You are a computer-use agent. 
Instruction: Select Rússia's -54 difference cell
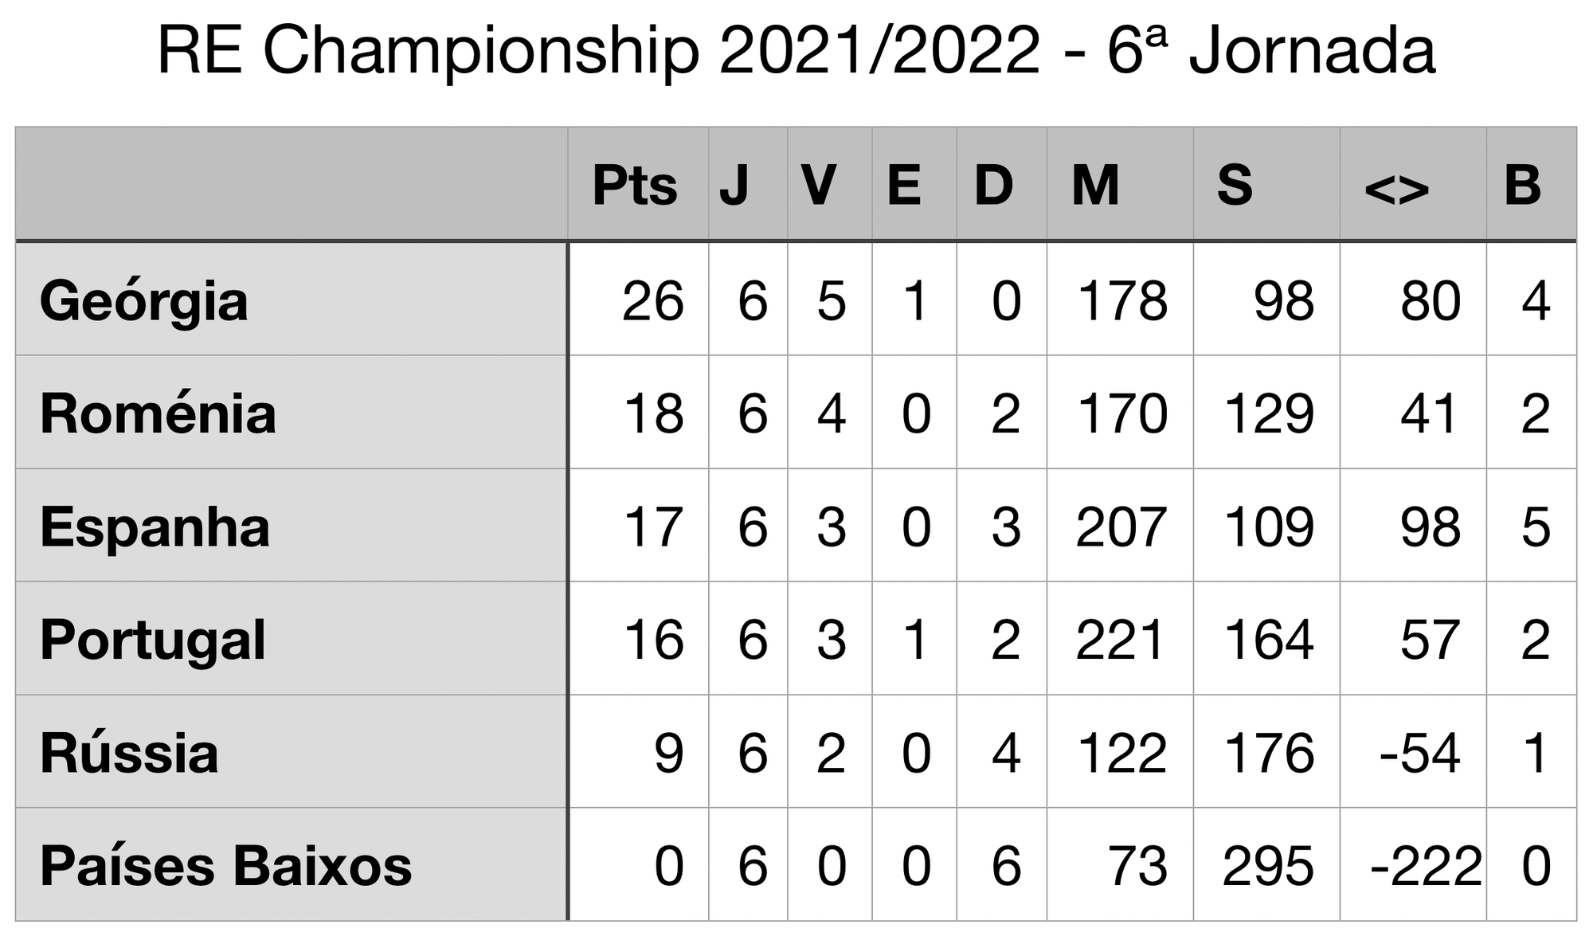point(1419,753)
